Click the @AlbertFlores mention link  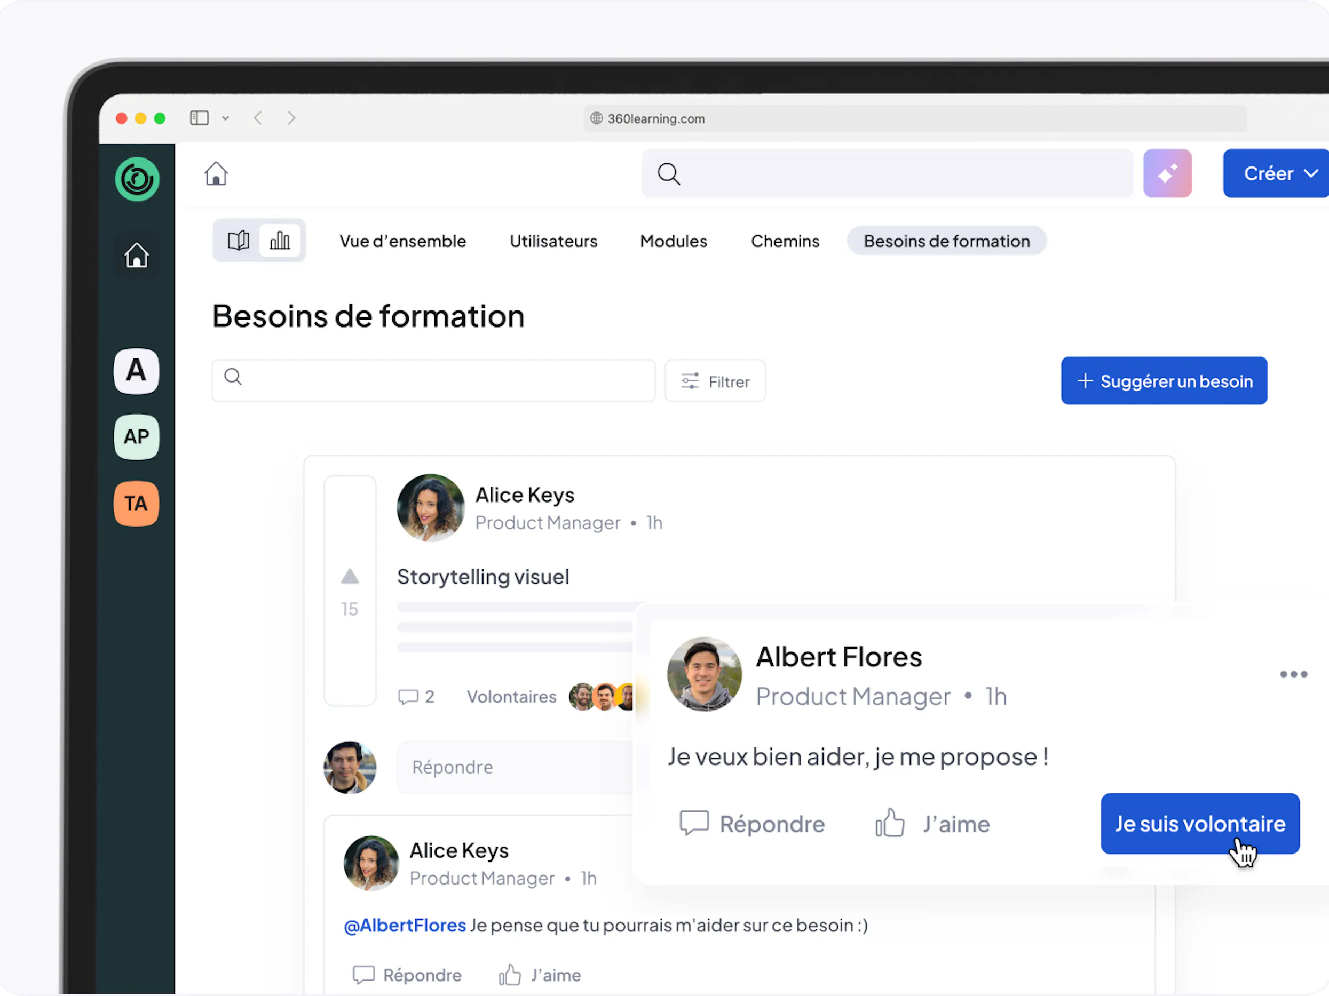(x=405, y=925)
